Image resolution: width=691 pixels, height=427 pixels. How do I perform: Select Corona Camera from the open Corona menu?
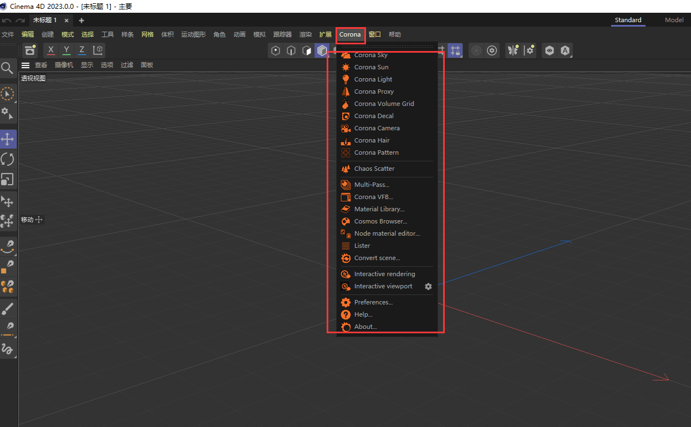tap(377, 128)
